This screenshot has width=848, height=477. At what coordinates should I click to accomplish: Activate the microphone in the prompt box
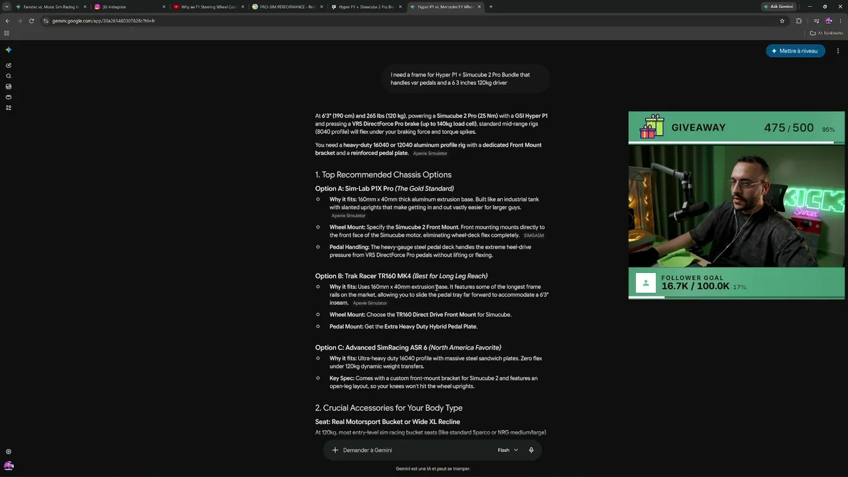[531, 450]
